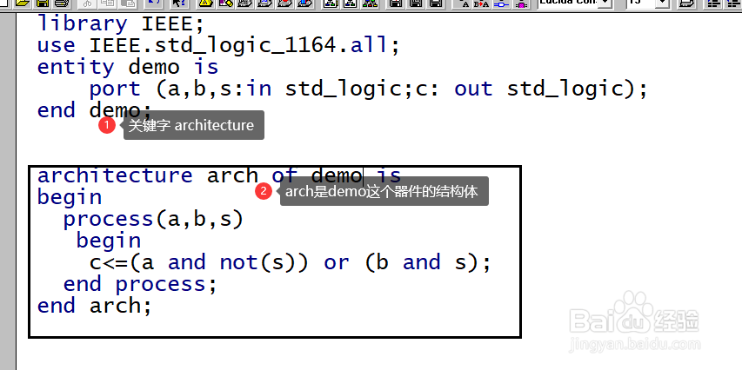The image size is (742, 370).
Task: Decrease indent with the last toolbar icon
Action: click(732, 3)
